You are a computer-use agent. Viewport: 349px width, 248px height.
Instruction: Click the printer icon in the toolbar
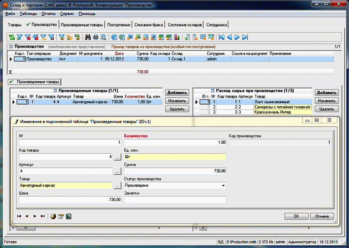96,37
